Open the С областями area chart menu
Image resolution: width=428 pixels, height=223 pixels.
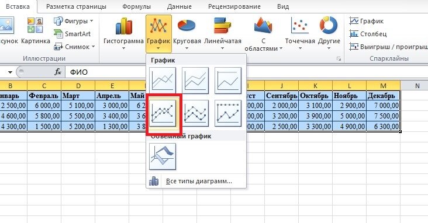click(263, 34)
